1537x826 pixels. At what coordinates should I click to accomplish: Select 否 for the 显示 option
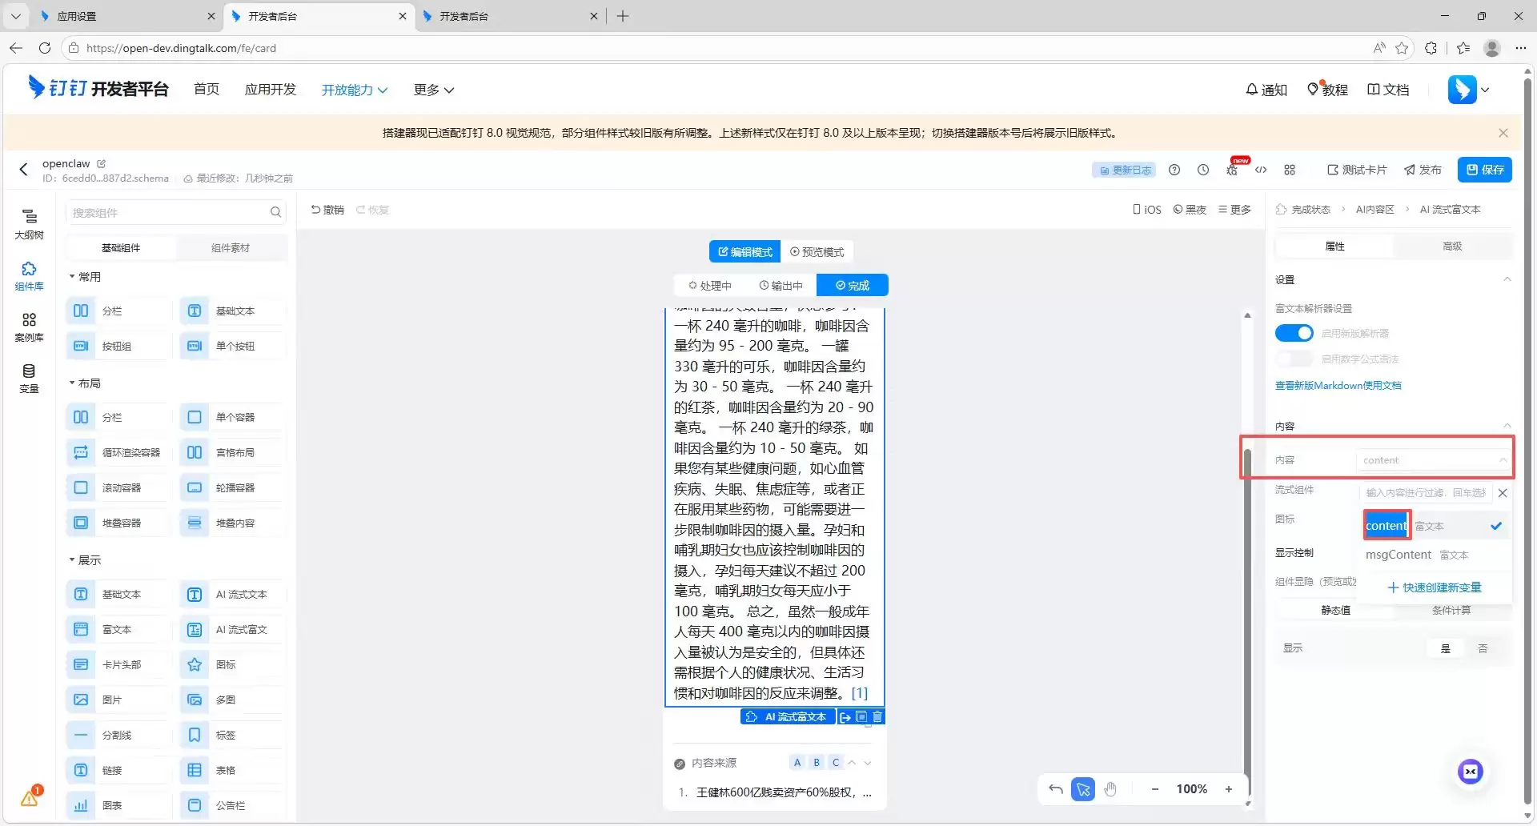(x=1483, y=648)
